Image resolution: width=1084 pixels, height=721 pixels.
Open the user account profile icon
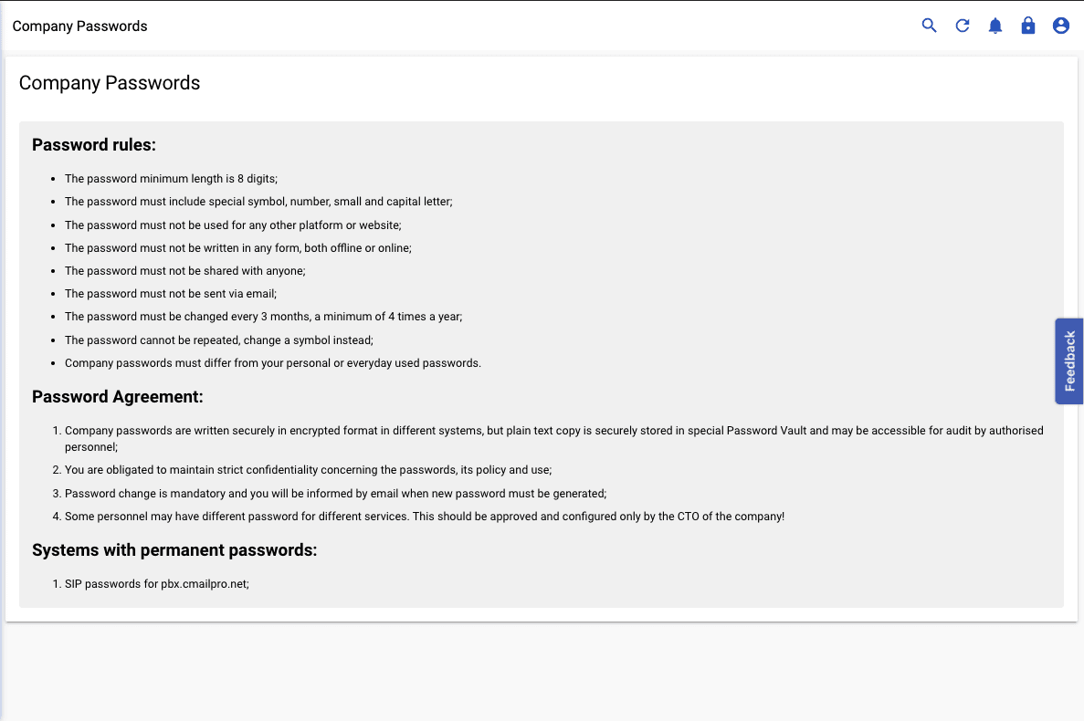click(1061, 26)
